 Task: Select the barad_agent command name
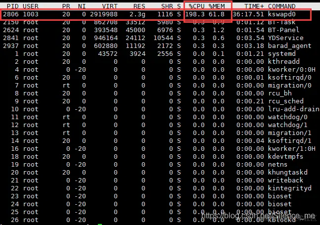290,46
